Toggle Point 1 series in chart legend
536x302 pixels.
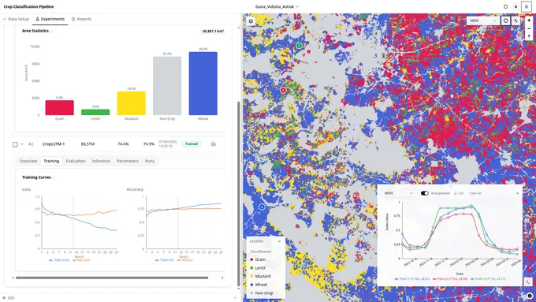tap(412, 279)
